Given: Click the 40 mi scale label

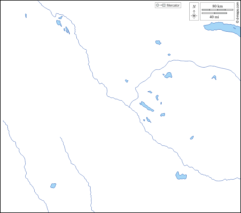Looking at the screenshot, I should point(214,17).
